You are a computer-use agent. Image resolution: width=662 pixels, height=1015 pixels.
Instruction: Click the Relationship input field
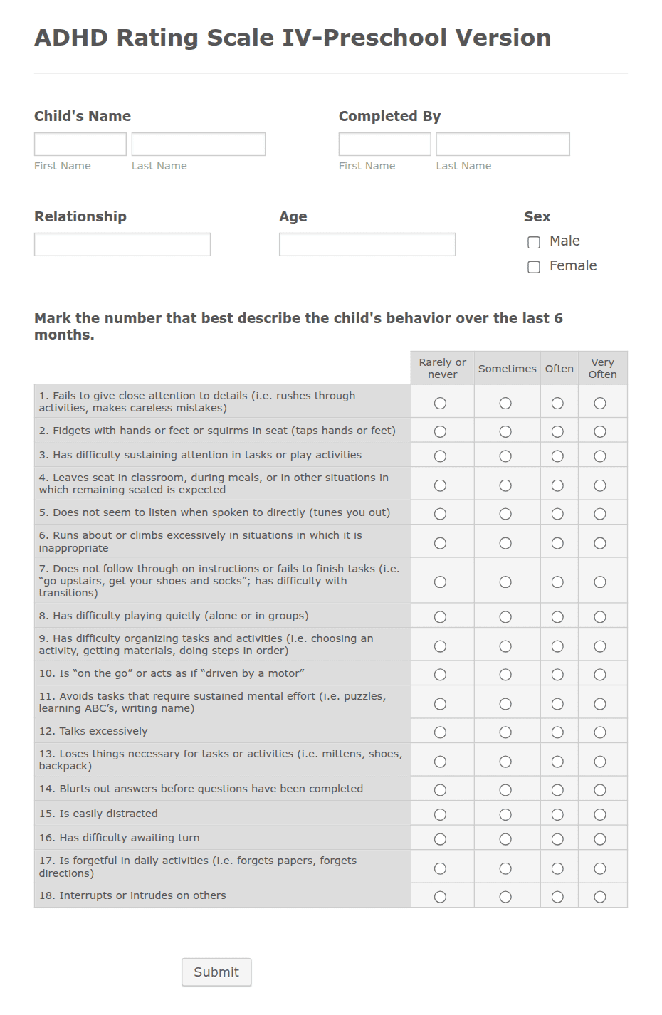click(x=122, y=244)
